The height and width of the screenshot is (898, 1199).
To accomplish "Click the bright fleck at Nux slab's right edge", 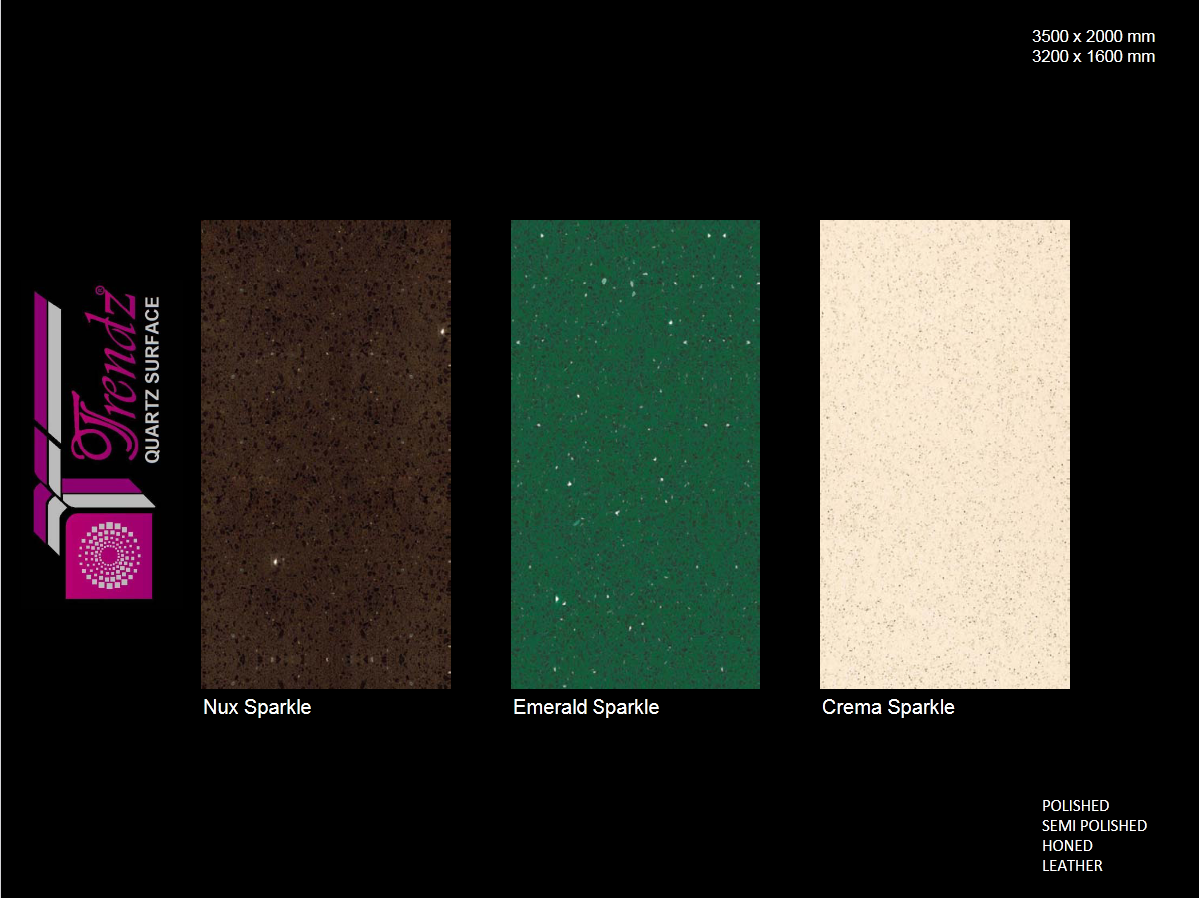I will pyautogui.click(x=441, y=330).
